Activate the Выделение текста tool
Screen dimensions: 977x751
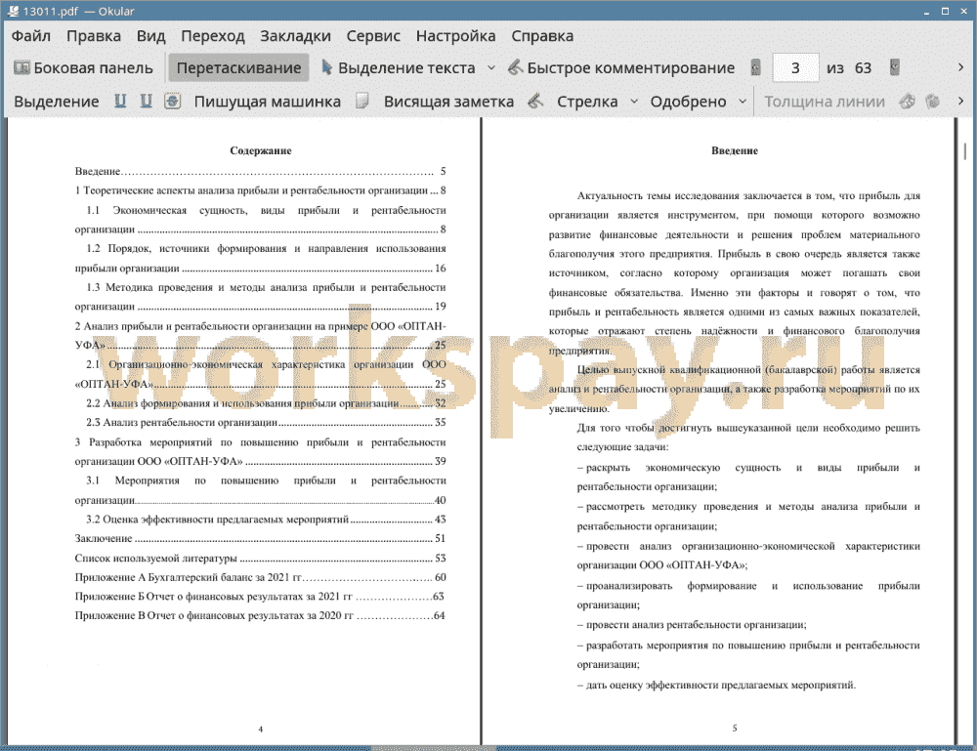[398, 68]
